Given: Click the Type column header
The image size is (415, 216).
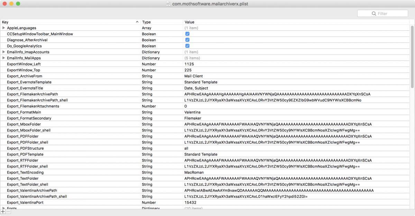Looking at the screenshot, I should [x=147, y=22].
